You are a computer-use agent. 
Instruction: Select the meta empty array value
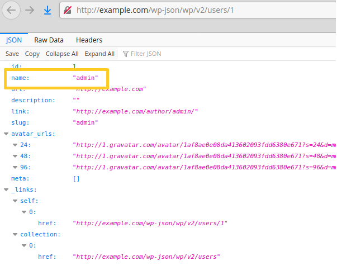[x=77, y=179]
